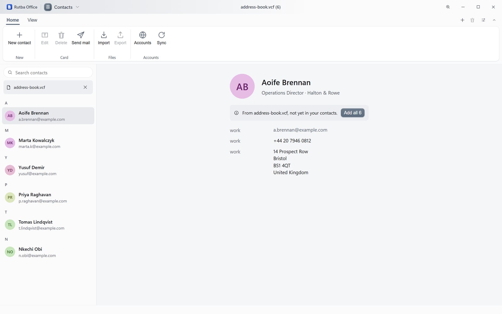Select contact Nkechi Obi

pyautogui.click(x=48, y=252)
